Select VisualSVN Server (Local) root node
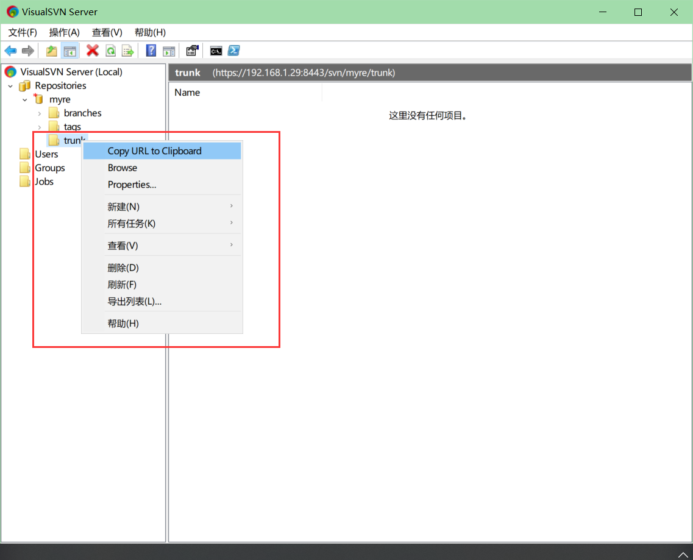The height and width of the screenshot is (560, 693). [71, 72]
